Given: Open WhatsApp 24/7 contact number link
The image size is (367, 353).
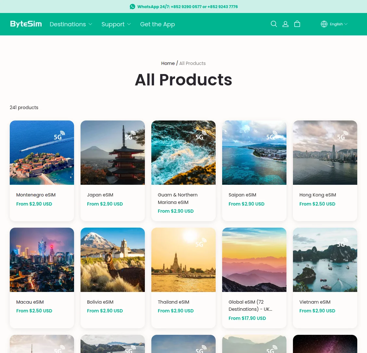Looking at the screenshot, I should [x=187, y=6].
